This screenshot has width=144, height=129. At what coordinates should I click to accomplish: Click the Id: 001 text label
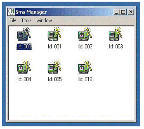pos(54,47)
